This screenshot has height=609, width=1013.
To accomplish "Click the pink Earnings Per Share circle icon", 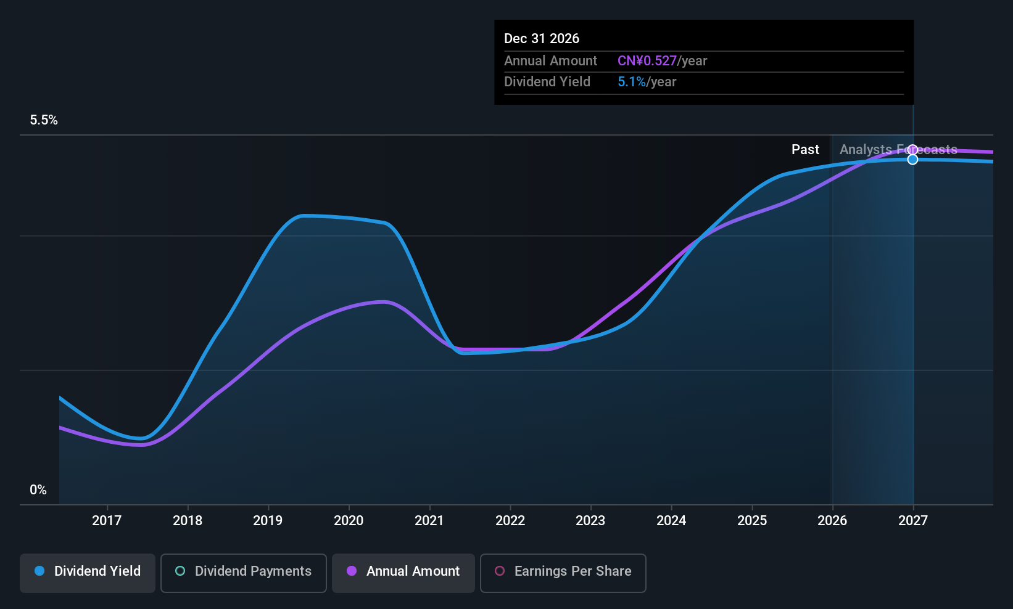I will (500, 571).
